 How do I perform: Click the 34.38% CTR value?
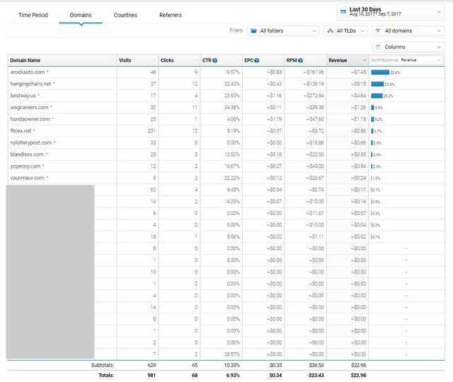pyautogui.click(x=232, y=107)
